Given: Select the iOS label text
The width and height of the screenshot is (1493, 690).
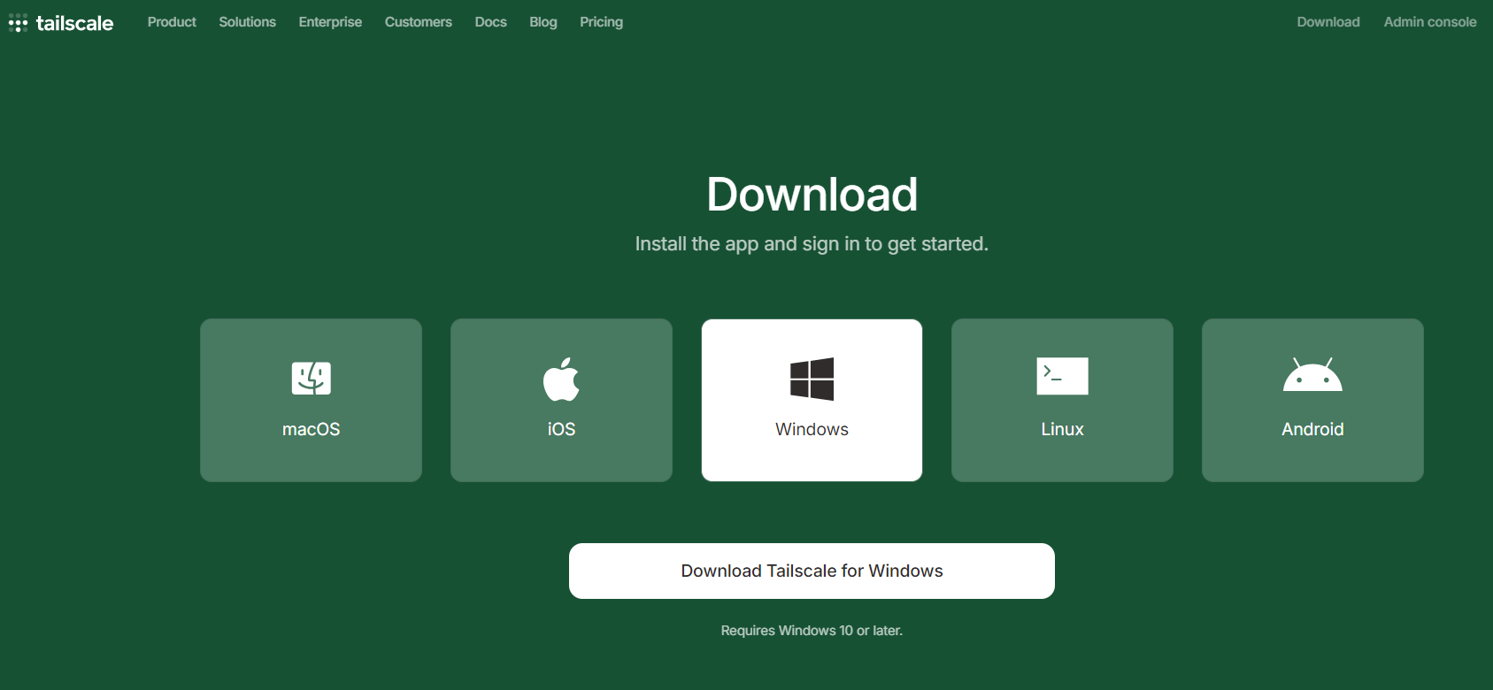Looking at the screenshot, I should (x=561, y=429).
